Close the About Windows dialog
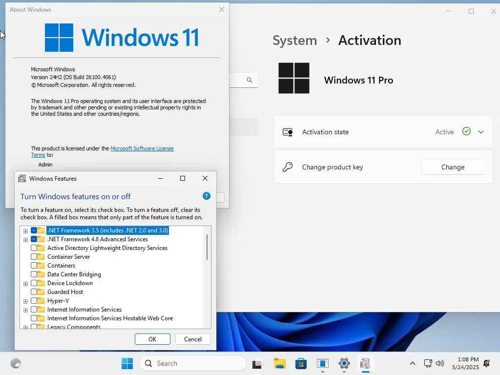This screenshot has width=500, height=375. tap(222, 10)
